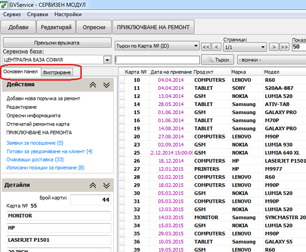The height and width of the screenshot is (252, 306).
Task: Click the Показвай field showing 50
Action: coord(299,47)
